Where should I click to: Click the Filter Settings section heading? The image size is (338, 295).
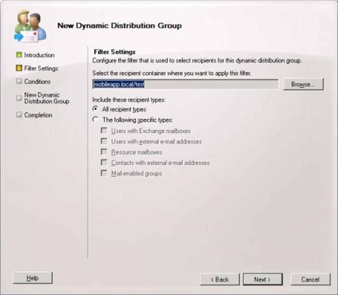tap(115, 52)
